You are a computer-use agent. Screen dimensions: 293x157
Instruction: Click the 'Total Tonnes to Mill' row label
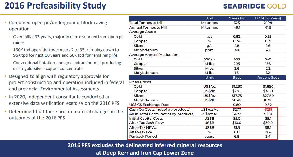pyautogui.click(x=146, y=23)
